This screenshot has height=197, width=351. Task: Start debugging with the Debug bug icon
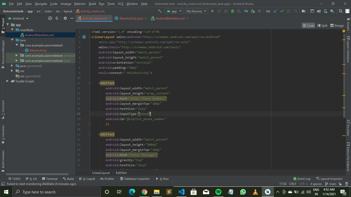click(233, 11)
